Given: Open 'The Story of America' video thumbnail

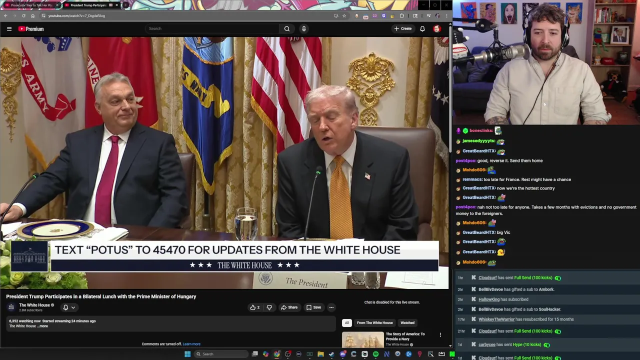Looking at the screenshot, I should click(x=362, y=339).
